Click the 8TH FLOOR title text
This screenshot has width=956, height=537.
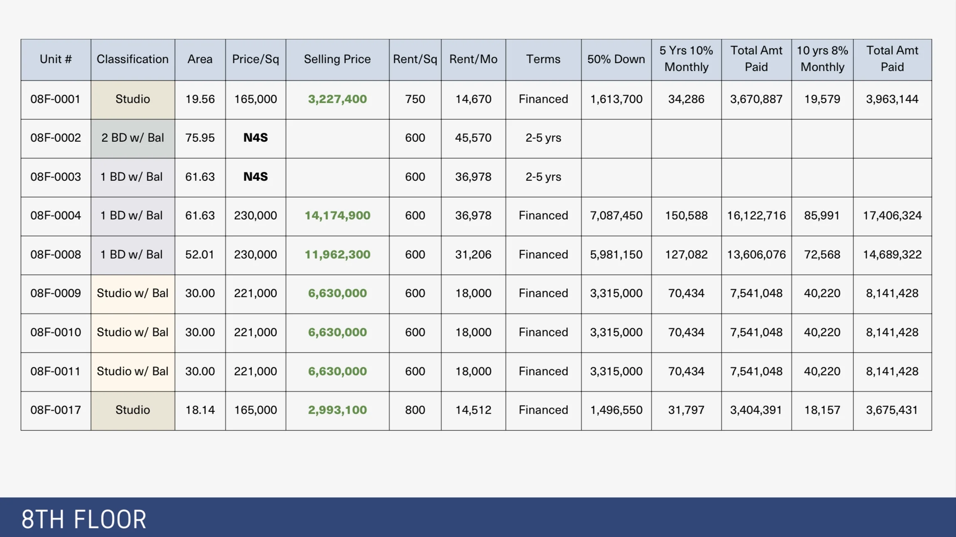[x=84, y=520]
